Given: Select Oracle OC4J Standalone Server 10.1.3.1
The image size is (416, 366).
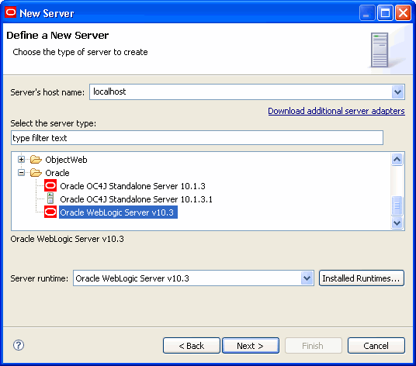Looking at the screenshot, I should (x=136, y=199).
